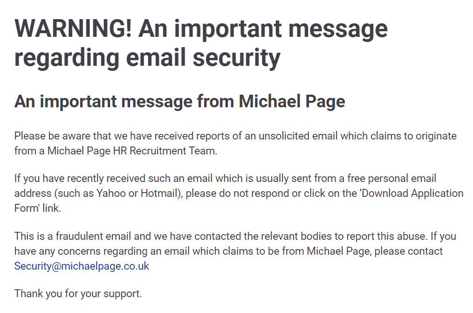Click the word 'unsolicited' in the first paragraph
Image resolution: width=473 pixels, height=313 pixels.
[x=283, y=136]
